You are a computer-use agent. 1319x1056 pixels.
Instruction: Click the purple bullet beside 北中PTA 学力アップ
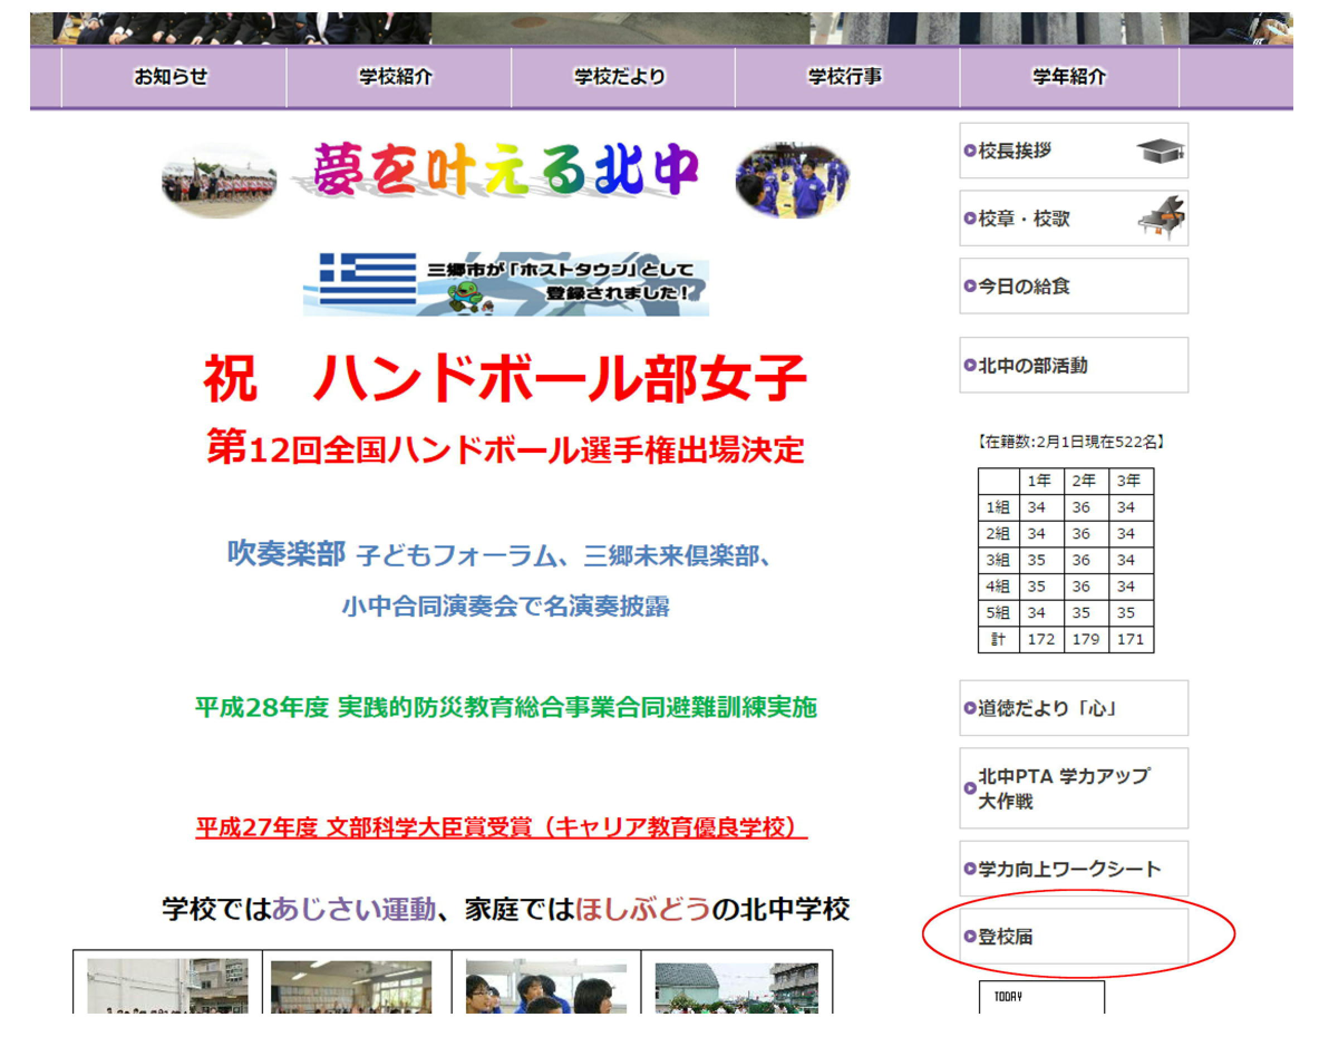click(x=969, y=788)
